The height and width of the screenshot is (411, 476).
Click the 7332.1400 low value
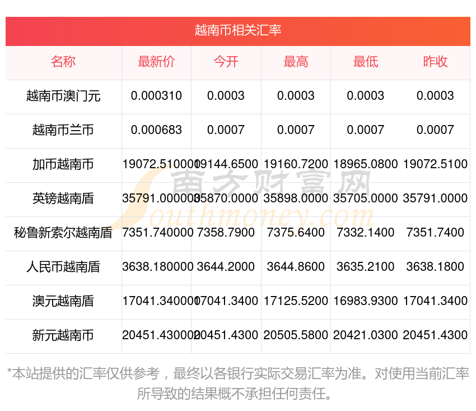point(366,233)
